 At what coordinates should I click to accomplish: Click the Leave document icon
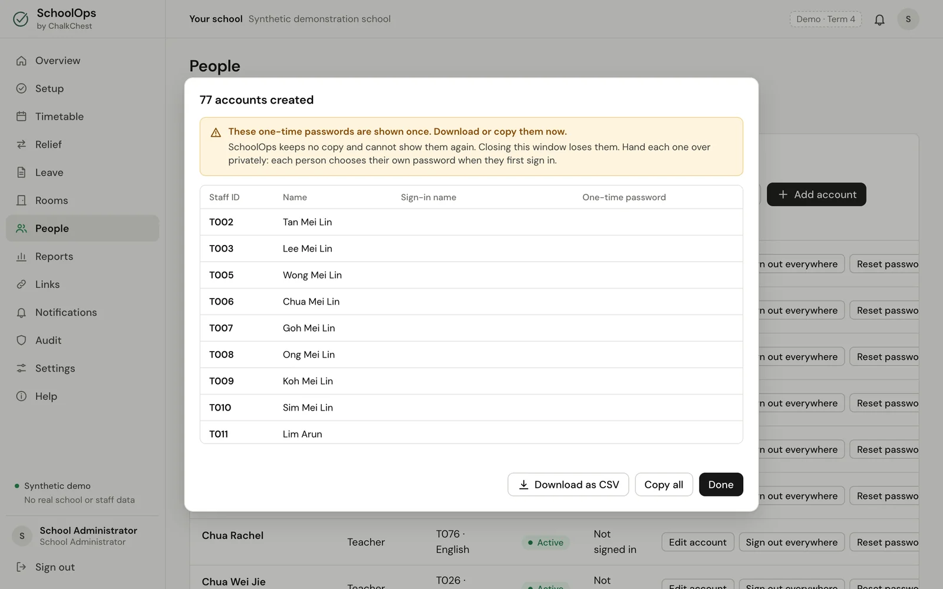21,173
